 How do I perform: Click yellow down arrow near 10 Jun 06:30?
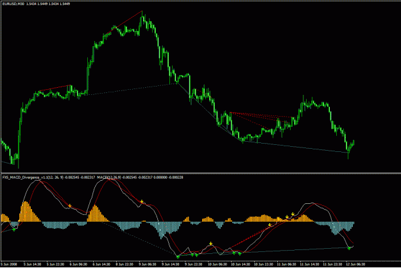210,244
